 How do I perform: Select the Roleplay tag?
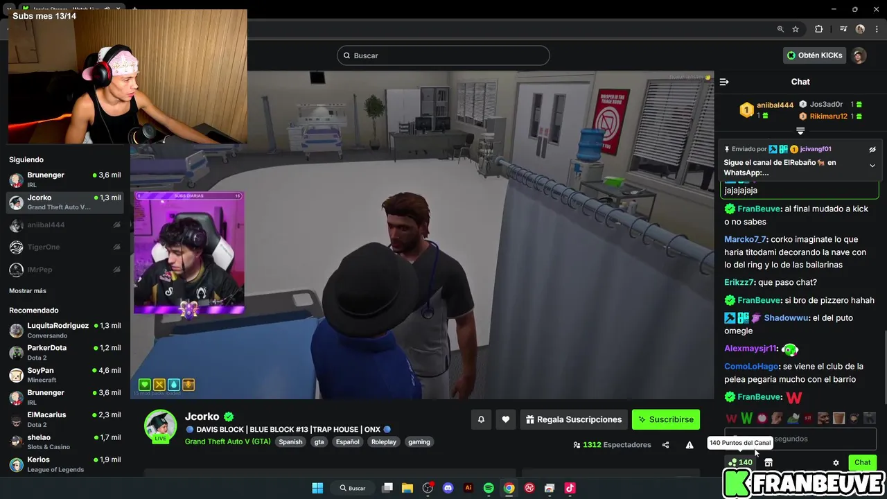pyautogui.click(x=383, y=441)
